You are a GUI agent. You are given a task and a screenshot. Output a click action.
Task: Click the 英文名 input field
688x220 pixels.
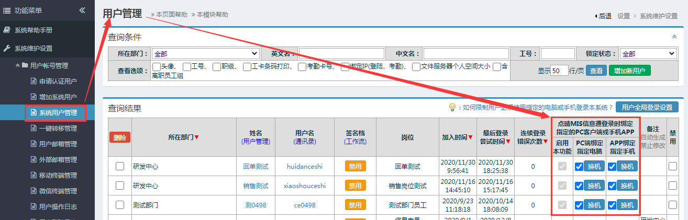coord(342,54)
